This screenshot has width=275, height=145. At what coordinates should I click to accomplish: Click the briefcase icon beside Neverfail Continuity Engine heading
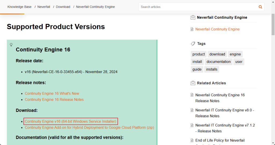point(193,17)
